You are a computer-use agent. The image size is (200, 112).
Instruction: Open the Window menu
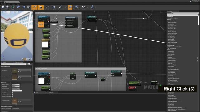[x=13, y=4]
